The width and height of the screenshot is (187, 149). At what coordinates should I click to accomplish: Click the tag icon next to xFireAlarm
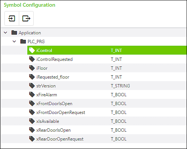coord(32,95)
